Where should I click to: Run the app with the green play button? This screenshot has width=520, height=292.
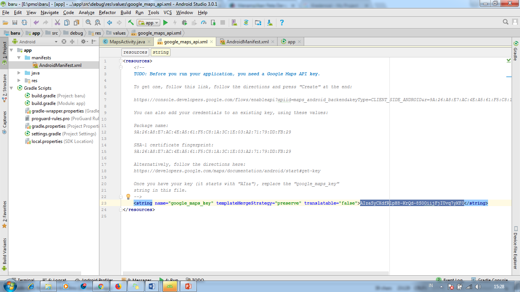[x=166, y=23]
